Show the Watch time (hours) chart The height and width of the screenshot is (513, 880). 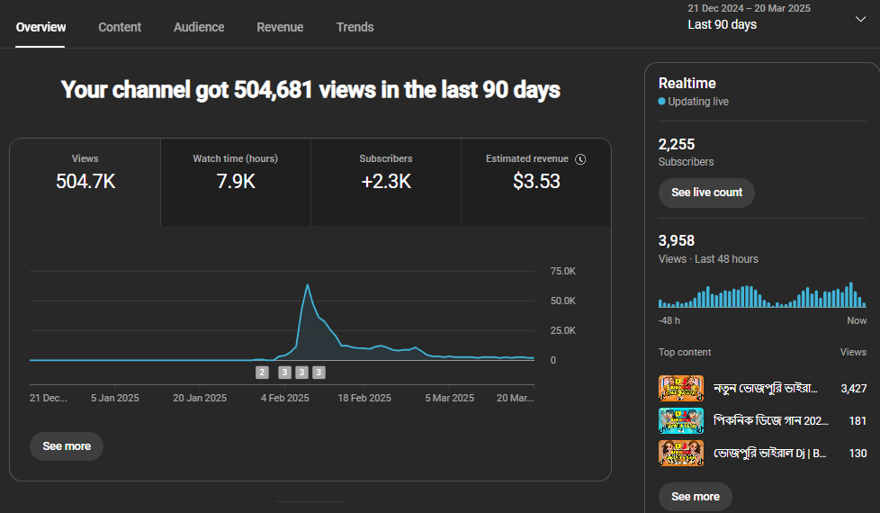click(236, 181)
